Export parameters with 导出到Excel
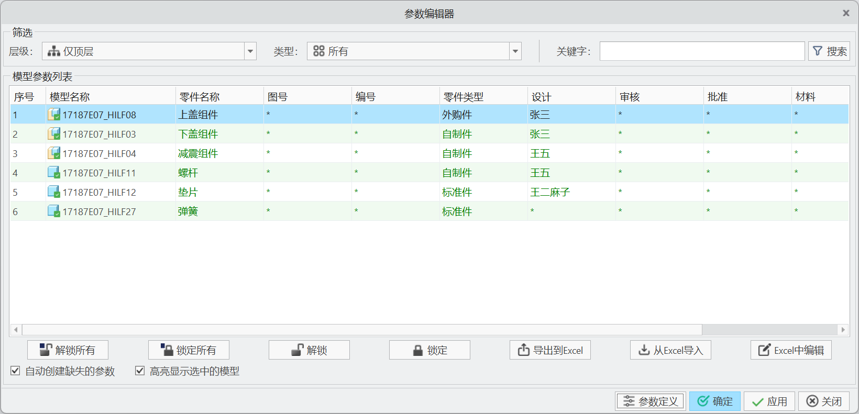Screen dimensions: 859x414 tap(550, 350)
